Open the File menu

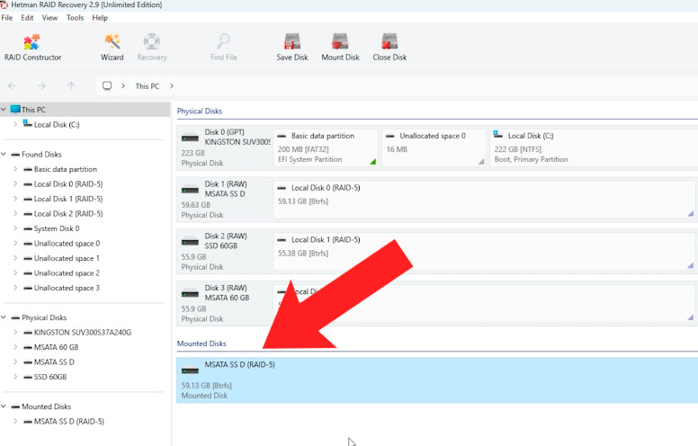pyautogui.click(x=7, y=18)
